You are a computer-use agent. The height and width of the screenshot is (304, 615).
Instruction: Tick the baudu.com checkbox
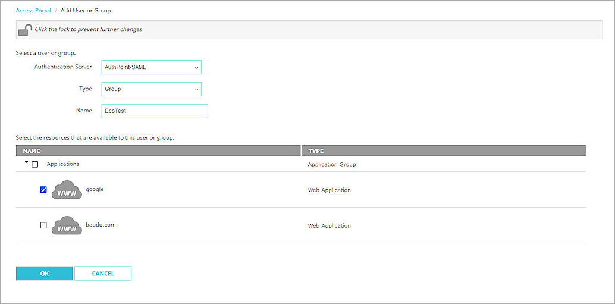(x=43, y=225)
